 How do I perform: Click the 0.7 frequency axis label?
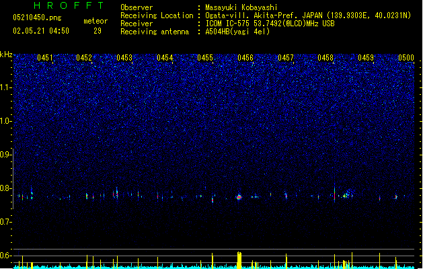pyautogui.click(x=5, y=222)
